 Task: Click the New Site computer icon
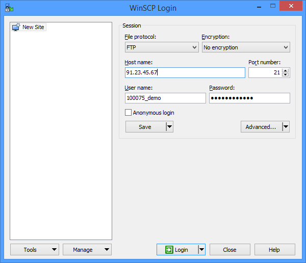tap(16, 27)
